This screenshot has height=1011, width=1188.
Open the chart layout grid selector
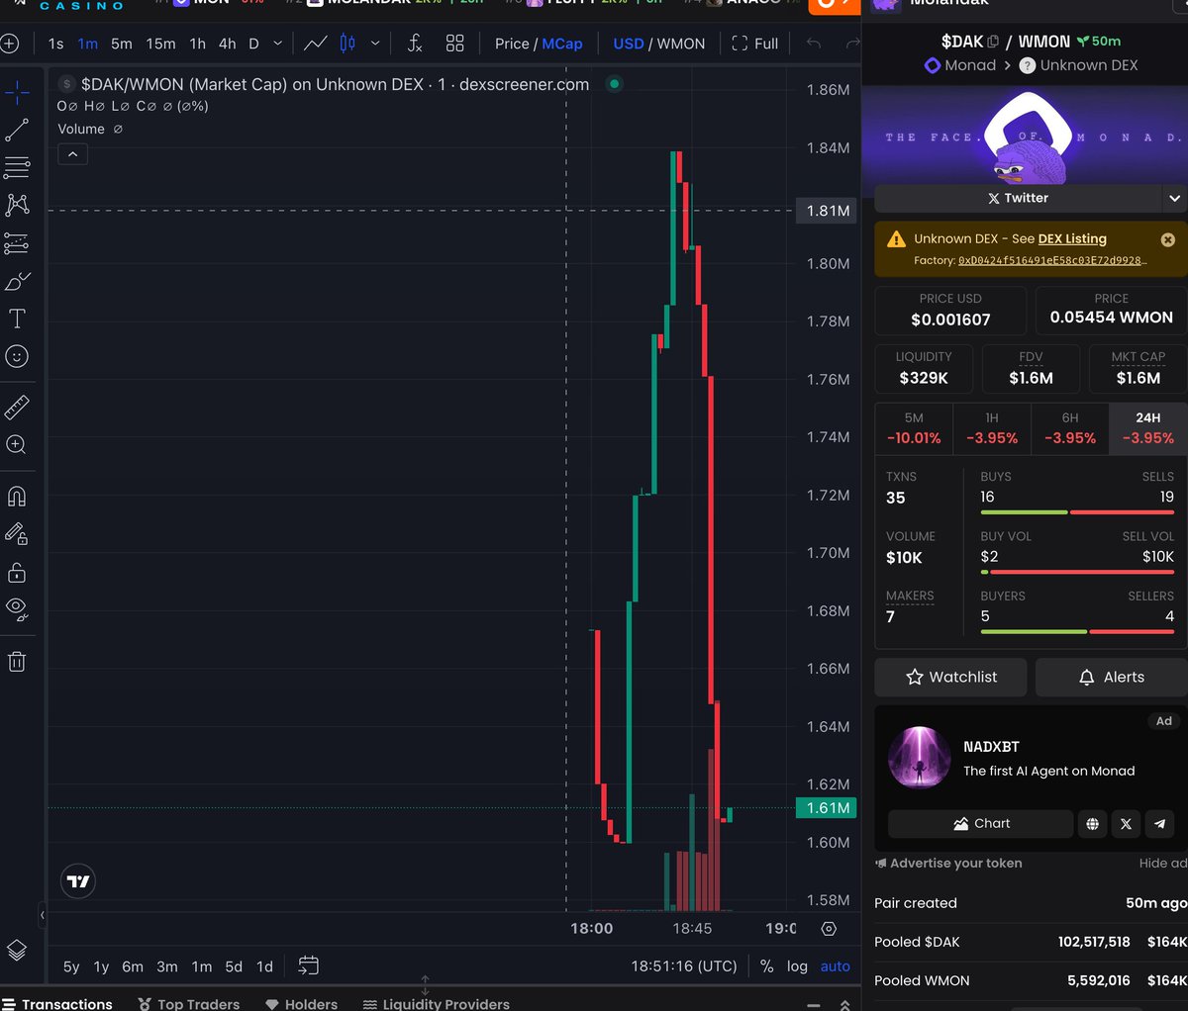(455, 44)
